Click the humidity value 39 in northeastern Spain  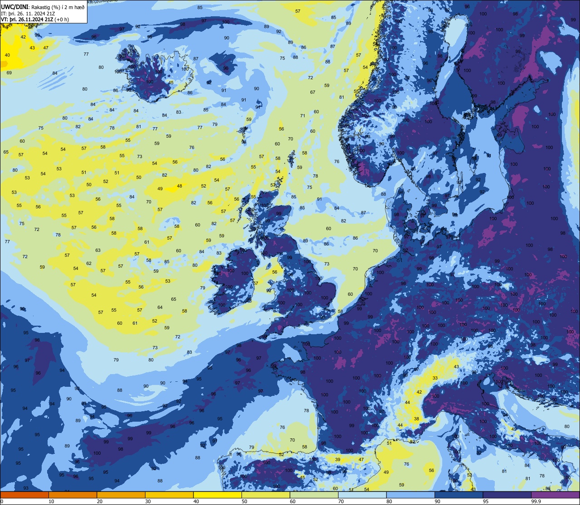pos(338,459)
